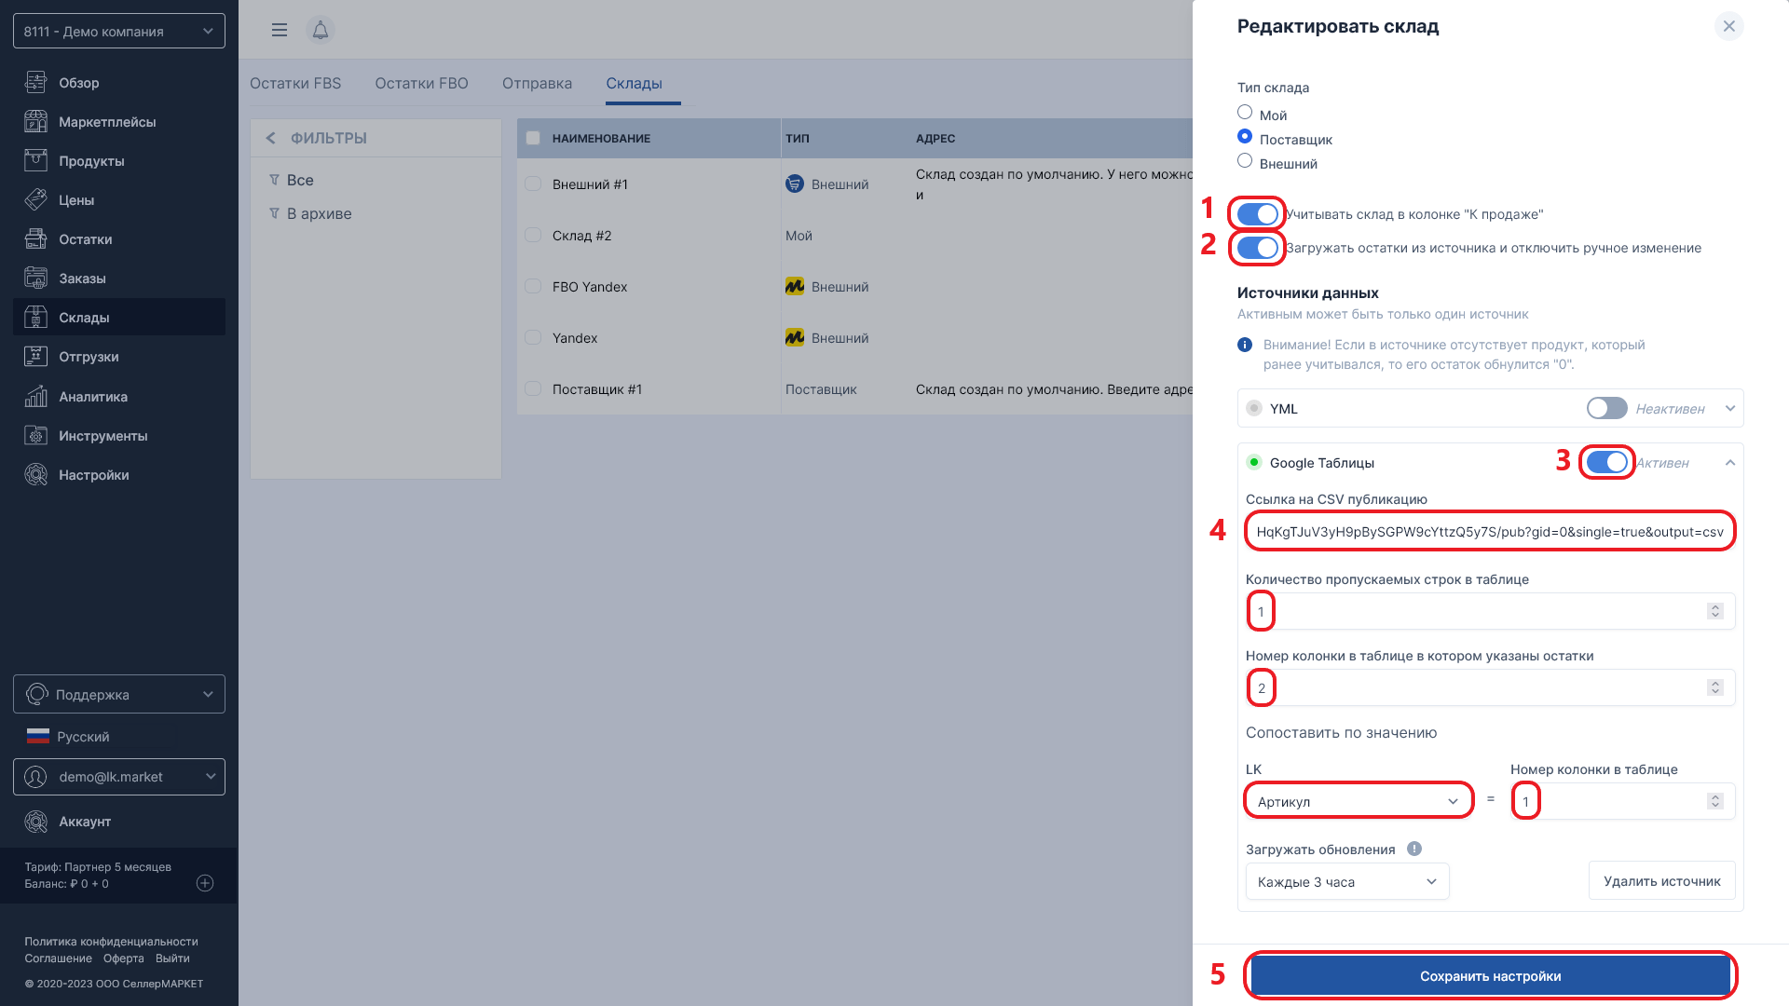Close the Редактировать склад panel
The height and width of the screenshot is (1006, 1789).
point(1728,26)
